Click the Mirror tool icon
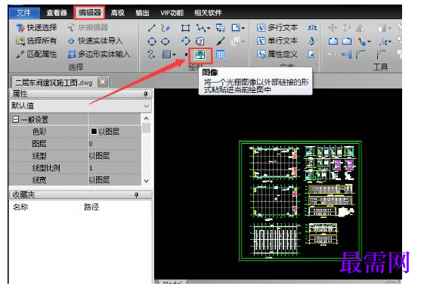This screenshot has height=286, width=424. click(x=360, y=27)
